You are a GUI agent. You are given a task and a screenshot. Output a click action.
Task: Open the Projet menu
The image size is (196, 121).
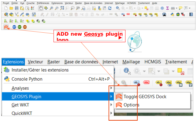[x=6, y=3]
